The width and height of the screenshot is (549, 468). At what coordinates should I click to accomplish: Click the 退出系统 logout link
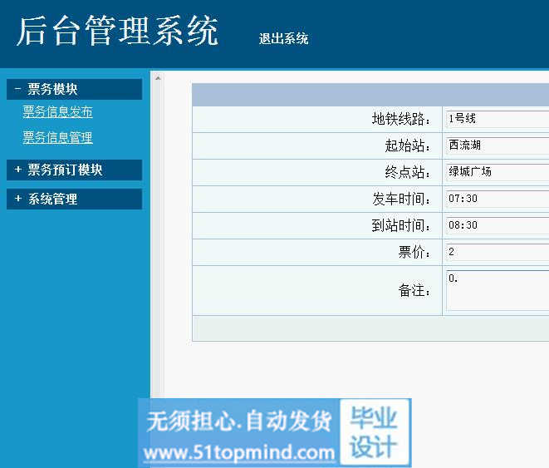283,38
